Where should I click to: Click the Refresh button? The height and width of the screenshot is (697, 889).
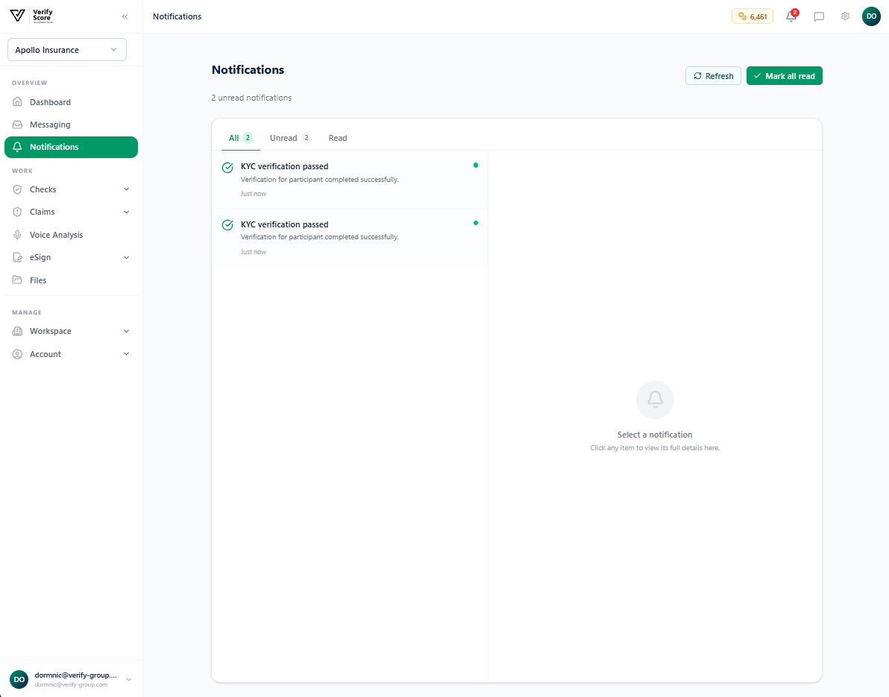click(713, 76)
